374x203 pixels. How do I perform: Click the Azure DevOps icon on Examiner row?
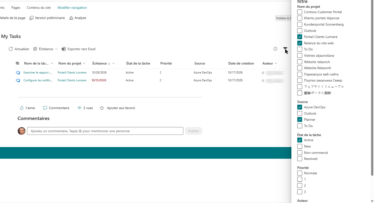tap(18, 73)
